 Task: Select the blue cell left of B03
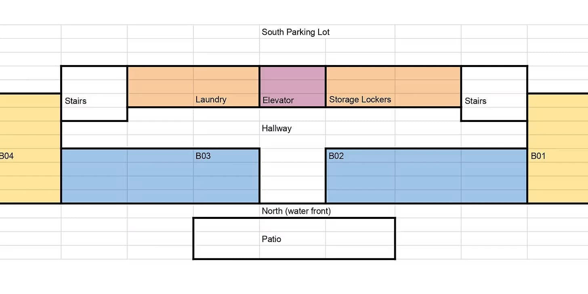tap(160, 156)
